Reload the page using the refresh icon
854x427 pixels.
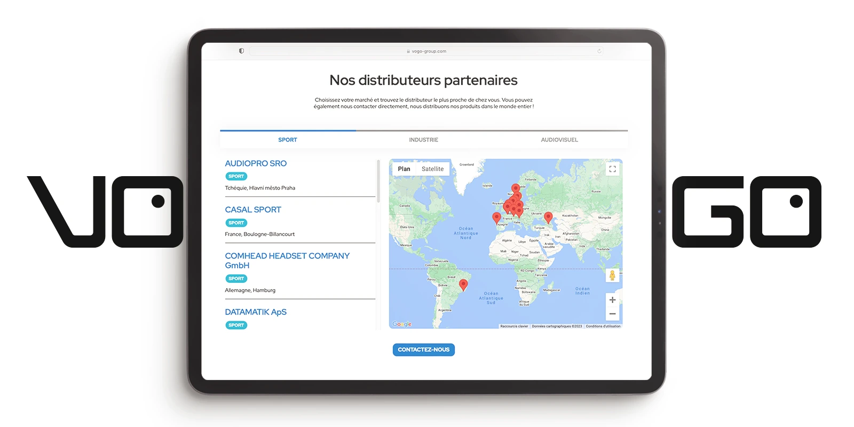tap(599, 51)
